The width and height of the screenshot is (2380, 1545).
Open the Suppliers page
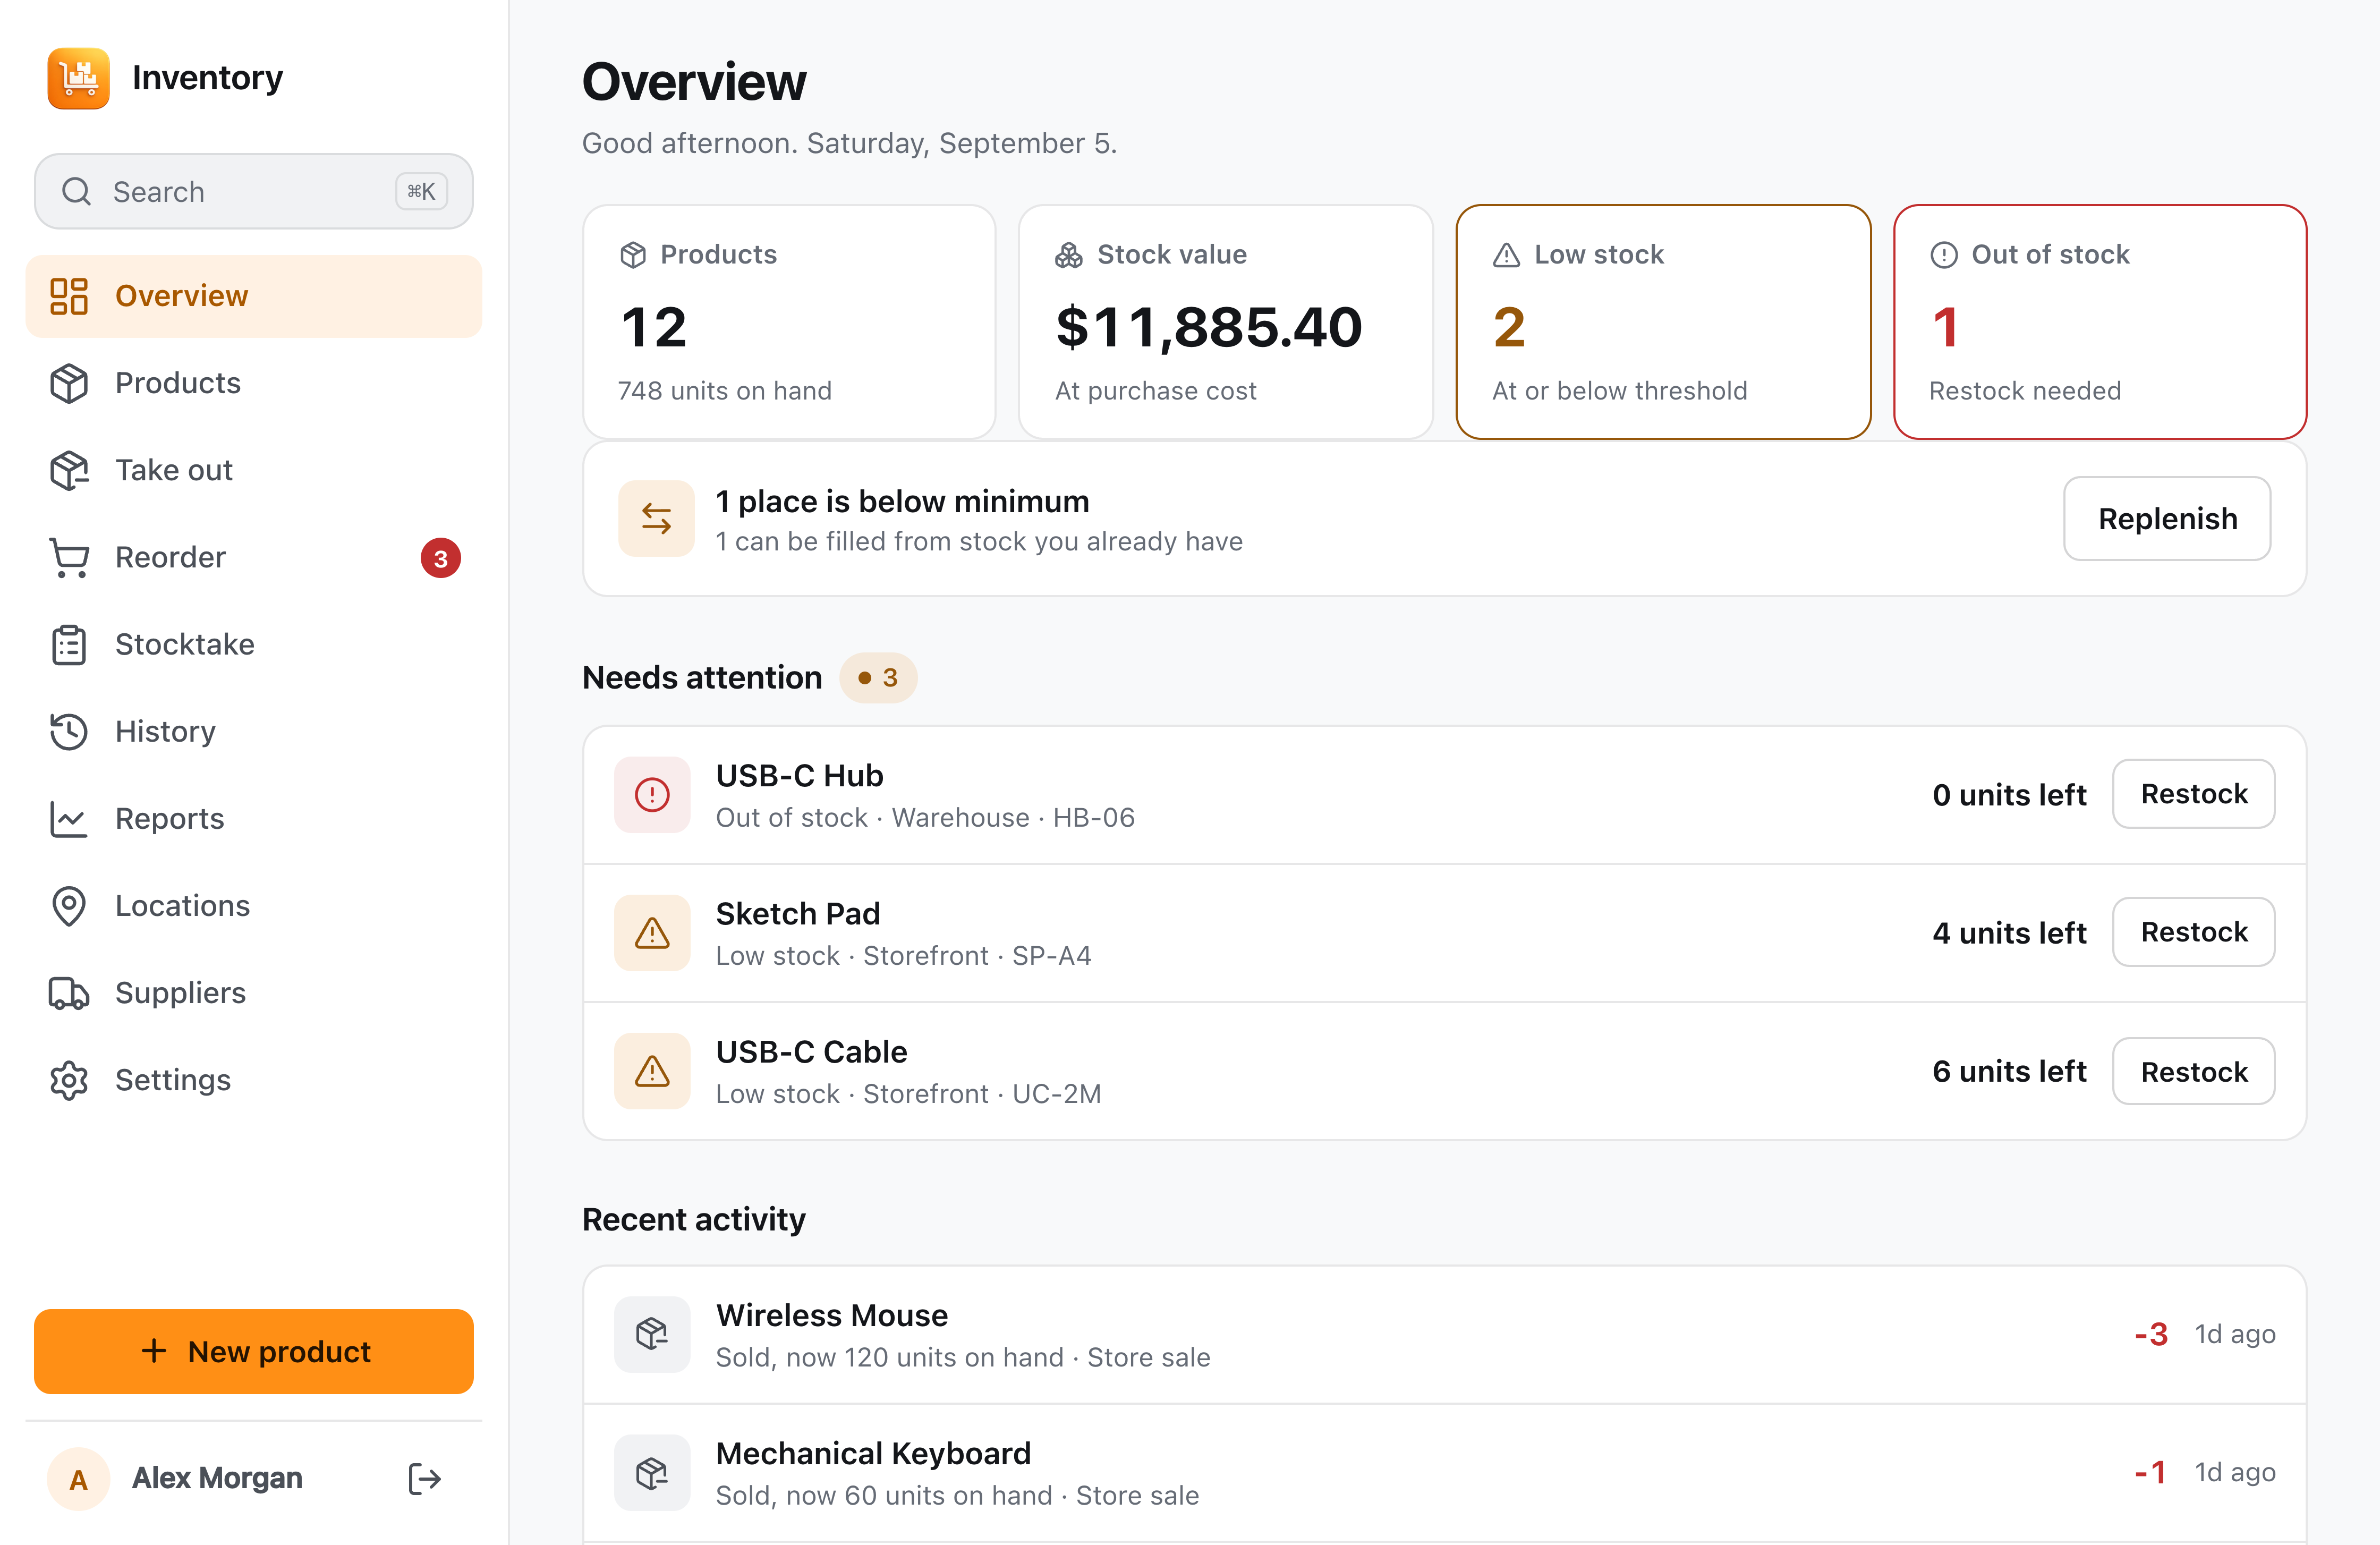(x=254, y=992)
